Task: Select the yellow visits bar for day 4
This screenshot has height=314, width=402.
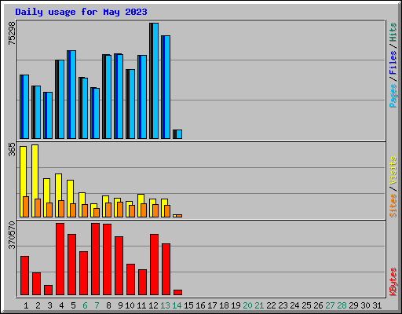Action: (x=58, y=195)
